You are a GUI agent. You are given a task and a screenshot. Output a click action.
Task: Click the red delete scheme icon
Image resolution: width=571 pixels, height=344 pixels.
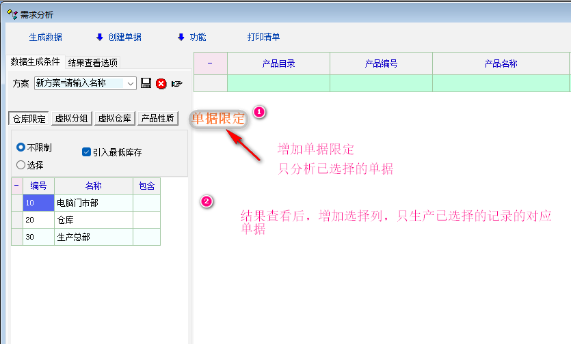[x=161, y=83]
